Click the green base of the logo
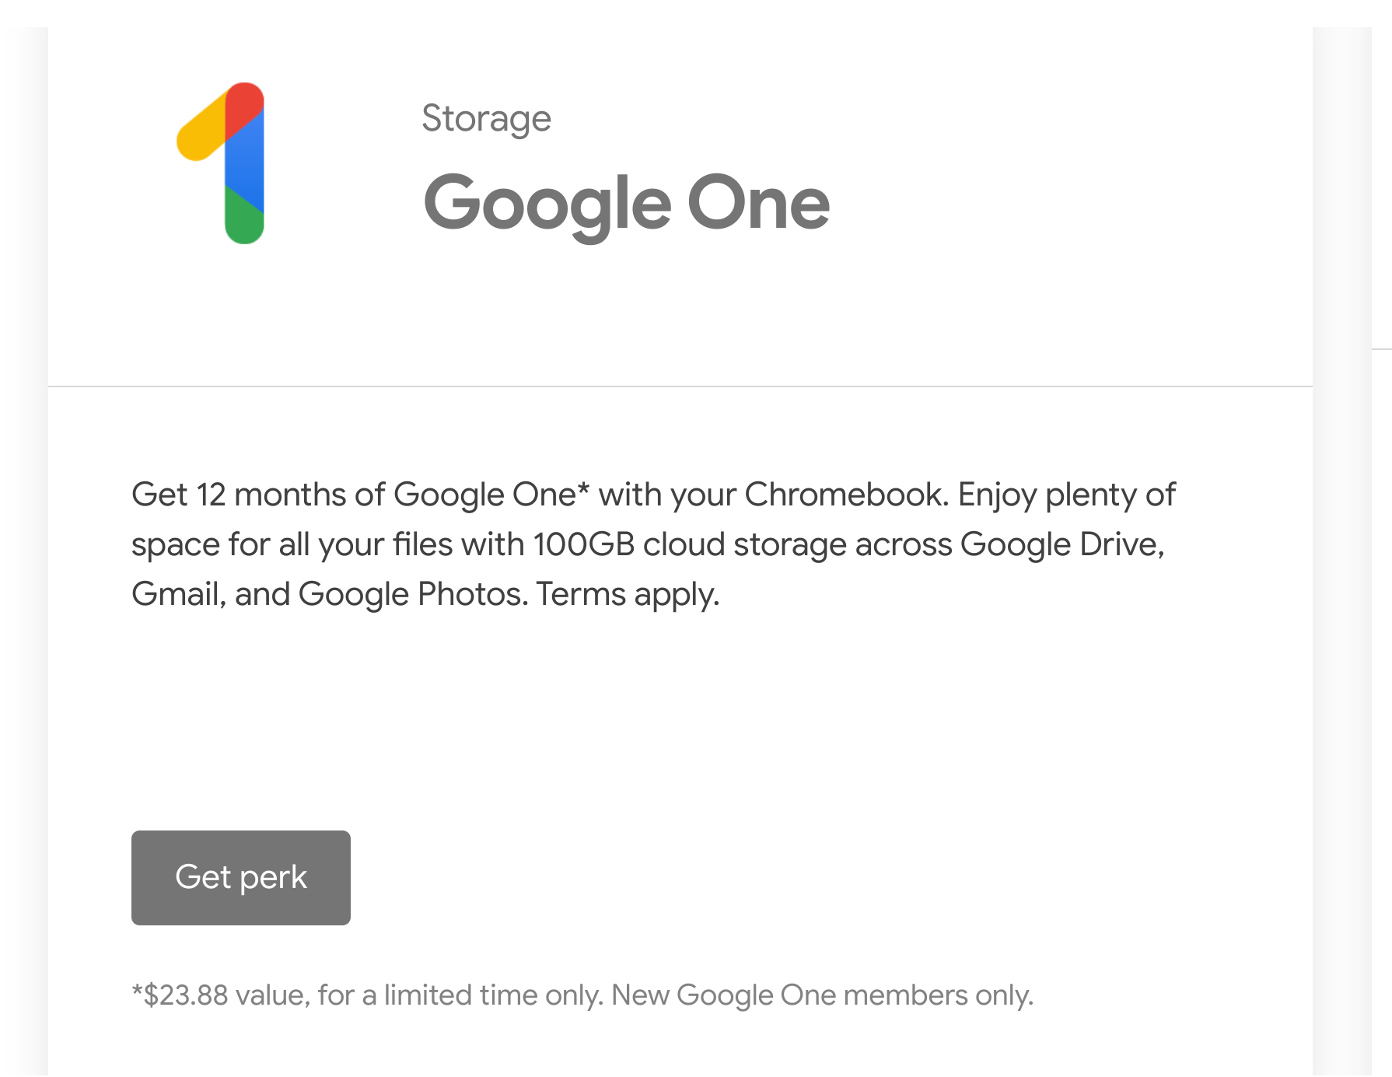 (x=243, y=219)
